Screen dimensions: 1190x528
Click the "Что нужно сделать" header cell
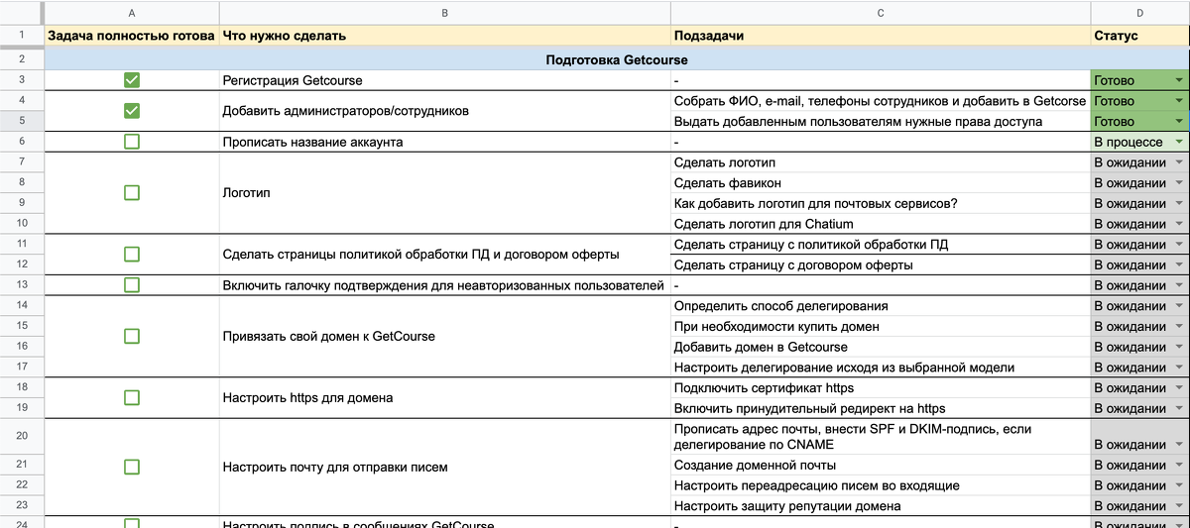(x=444, y=36)
